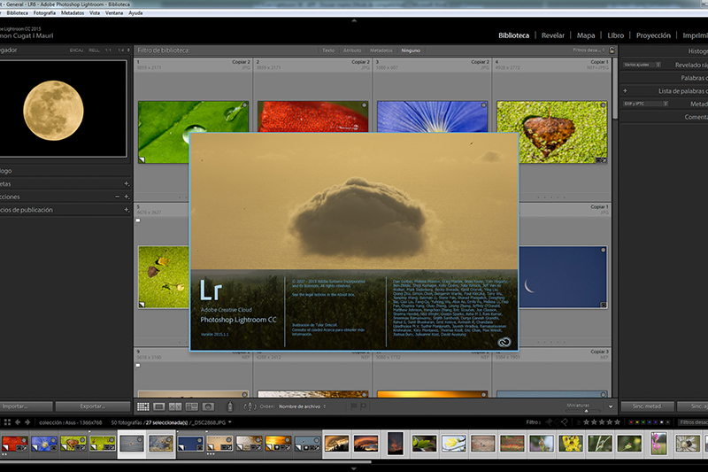This screenshot has height=472, width=708.
Task: Click the filter lock icon
Action: (x=612, y=50)
